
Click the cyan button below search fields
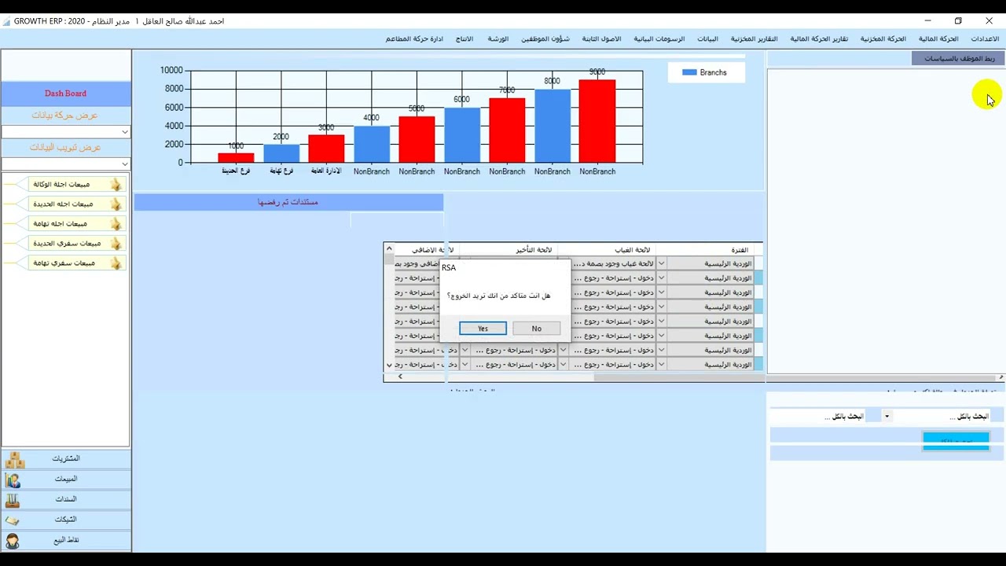coord(956,442)
